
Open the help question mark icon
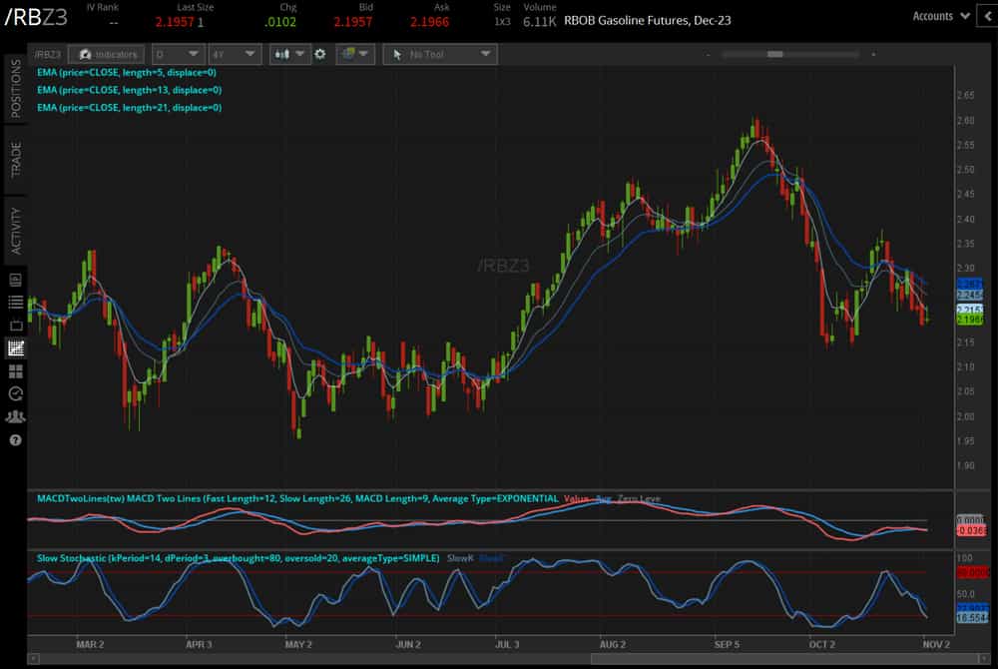click(16, 440)
